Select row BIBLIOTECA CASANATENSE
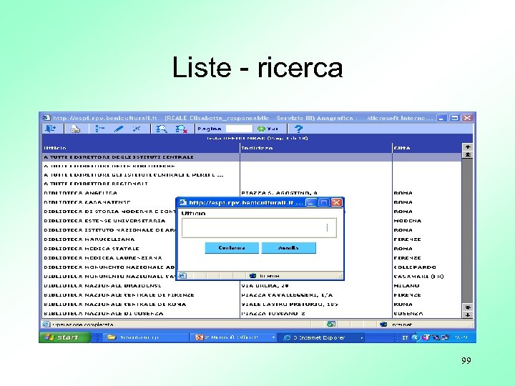Viewport: 515px width, 386px height. [x=109, y=202]
